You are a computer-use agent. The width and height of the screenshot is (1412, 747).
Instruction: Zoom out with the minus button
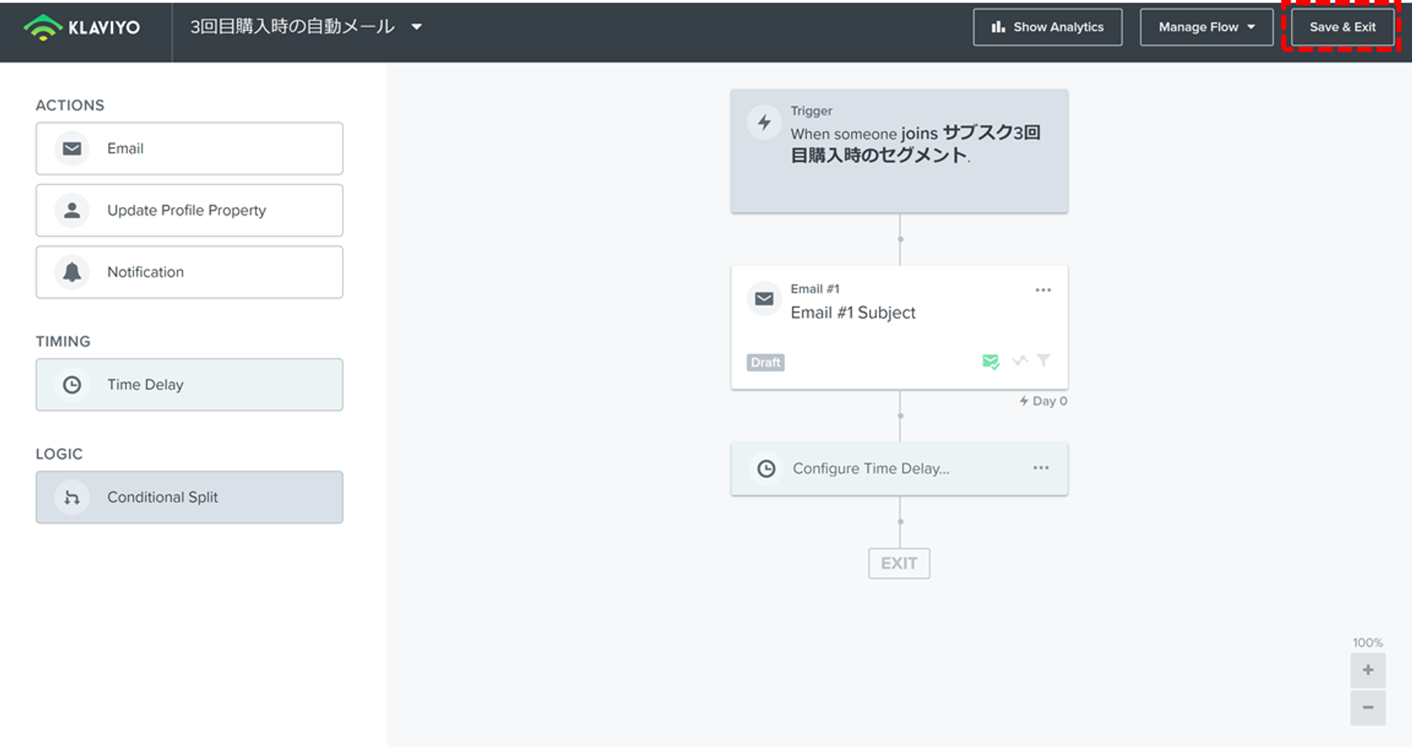1368,707
